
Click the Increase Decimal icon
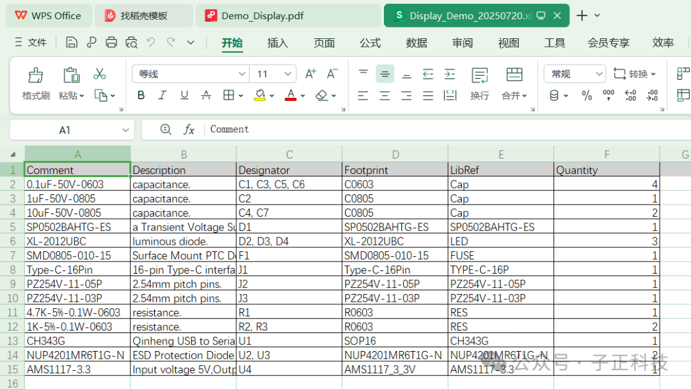point(631,95)
